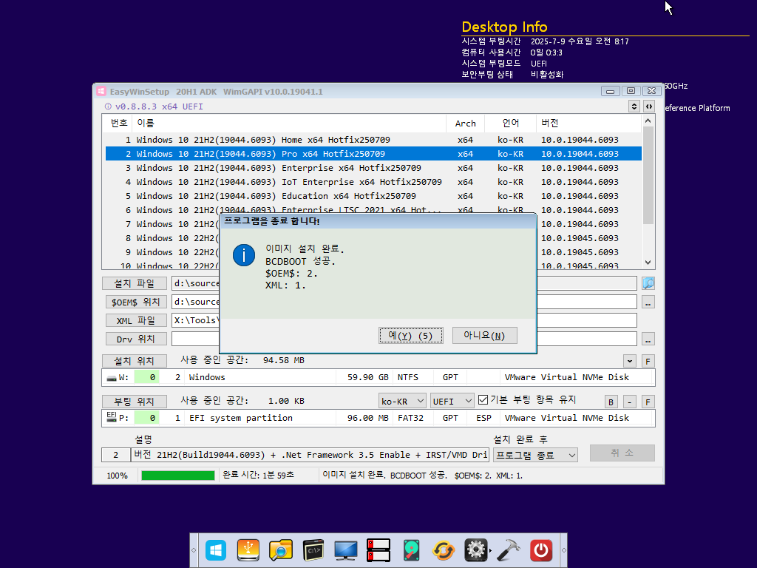Select Windows 10 21H2 Home x64 row
Screen dimensions: 757x568
[x=373, y=140]
